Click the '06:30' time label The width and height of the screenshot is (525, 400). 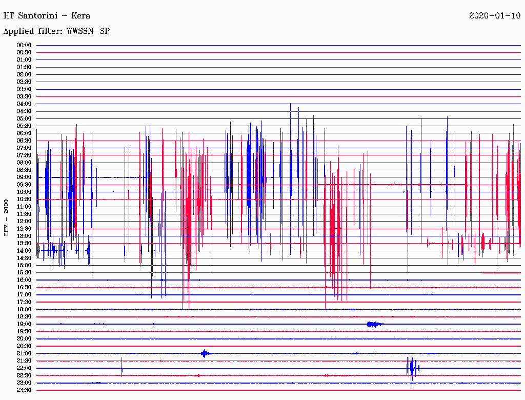[24, 141]
